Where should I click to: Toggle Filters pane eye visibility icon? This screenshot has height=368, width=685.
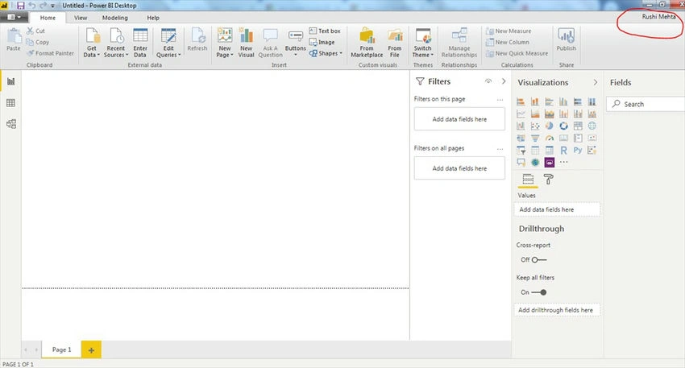pyautogui.click(x=488, y=81)
